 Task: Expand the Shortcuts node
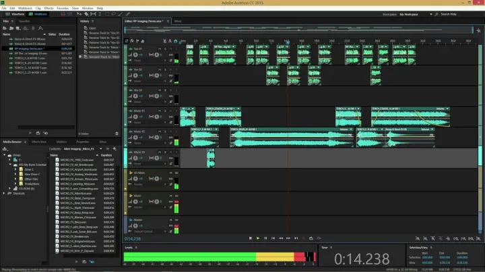pos(4,193)
